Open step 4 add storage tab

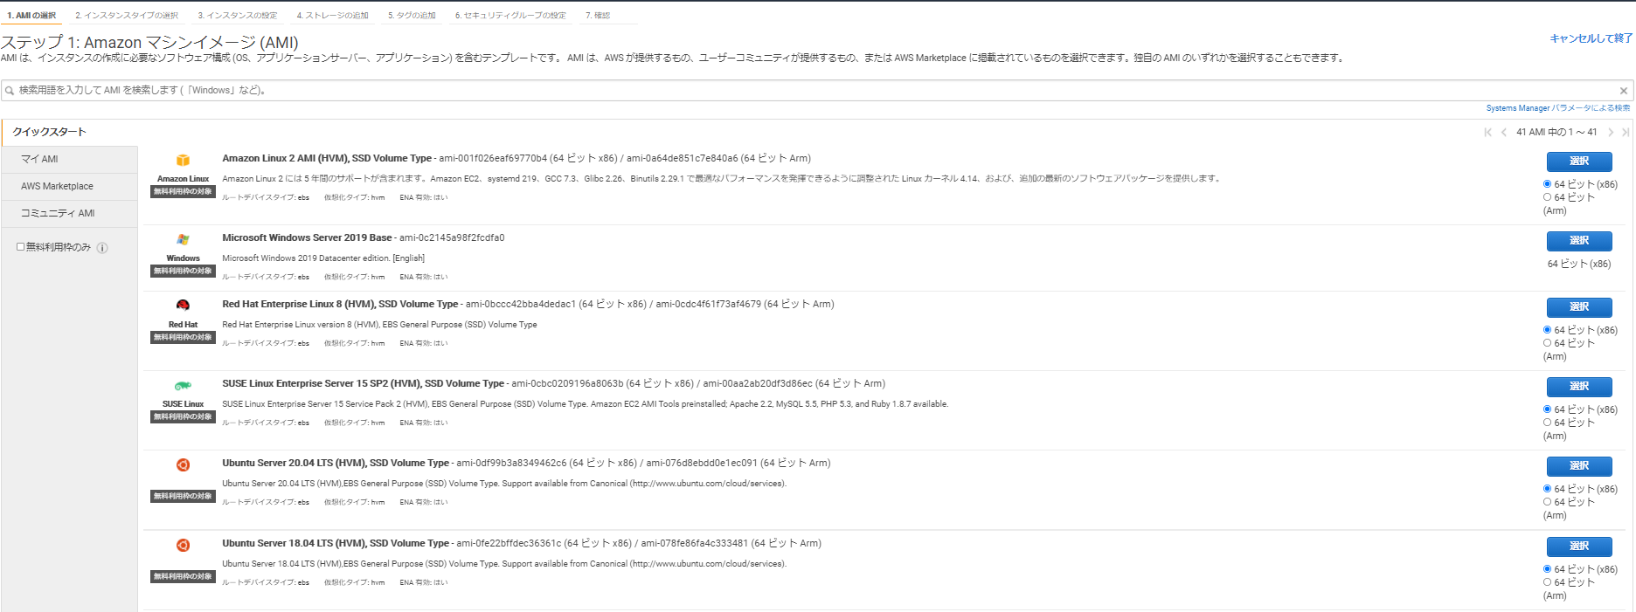coord(332,16)
